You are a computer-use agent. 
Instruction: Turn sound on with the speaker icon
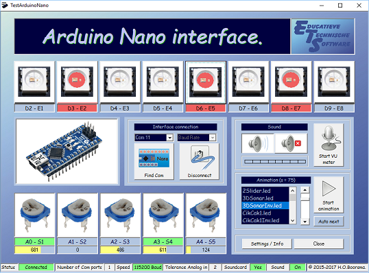click(x=258, y=143)
